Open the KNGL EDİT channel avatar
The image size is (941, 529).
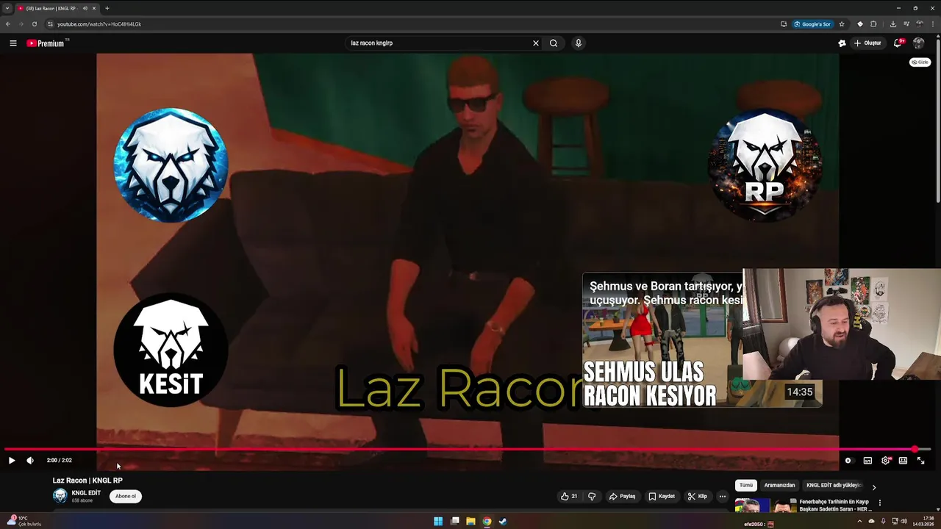click(60, 496)
